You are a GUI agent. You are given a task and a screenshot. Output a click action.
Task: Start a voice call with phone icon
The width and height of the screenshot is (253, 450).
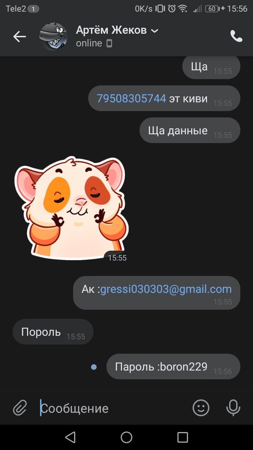point(236,36)
